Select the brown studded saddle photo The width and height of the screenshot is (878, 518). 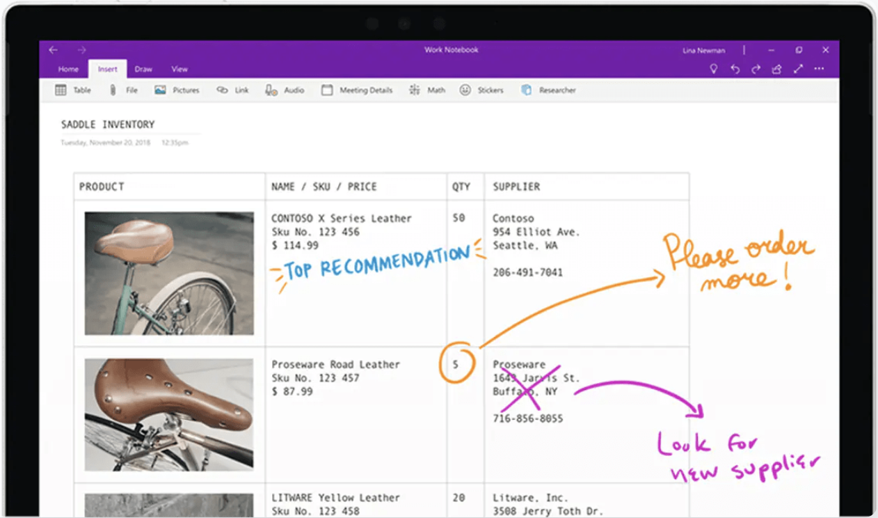pyautogui.click(x=169, y=414)
